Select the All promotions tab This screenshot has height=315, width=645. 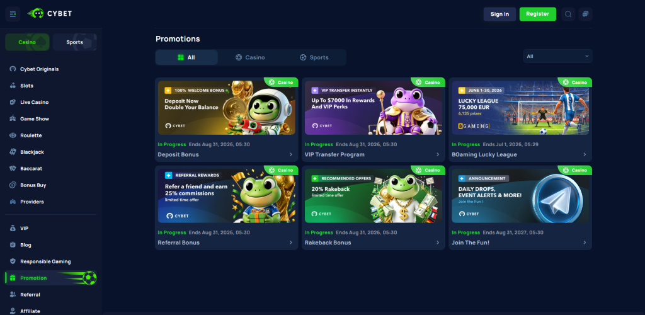point(186,57)
